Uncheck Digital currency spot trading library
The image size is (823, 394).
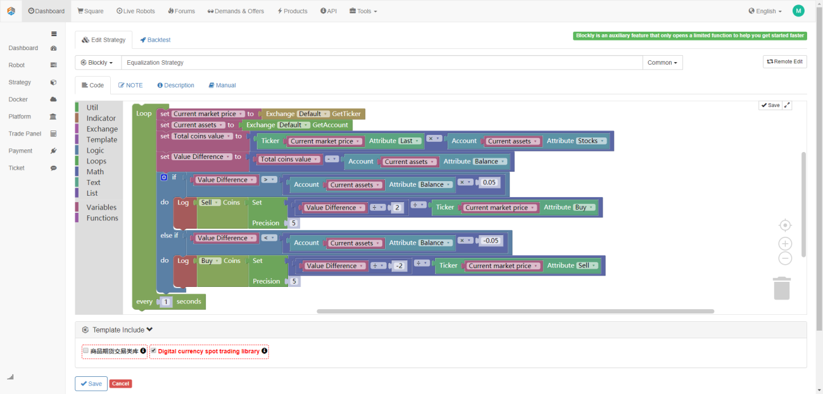coord(153,350)
